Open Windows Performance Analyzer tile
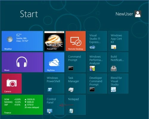The image size is (149, 119). point(97,62)
